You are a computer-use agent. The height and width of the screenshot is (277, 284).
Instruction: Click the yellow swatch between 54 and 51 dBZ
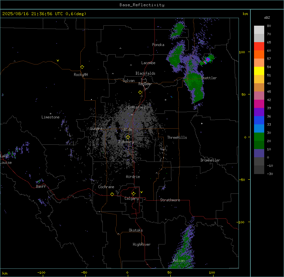click(259, 71)
